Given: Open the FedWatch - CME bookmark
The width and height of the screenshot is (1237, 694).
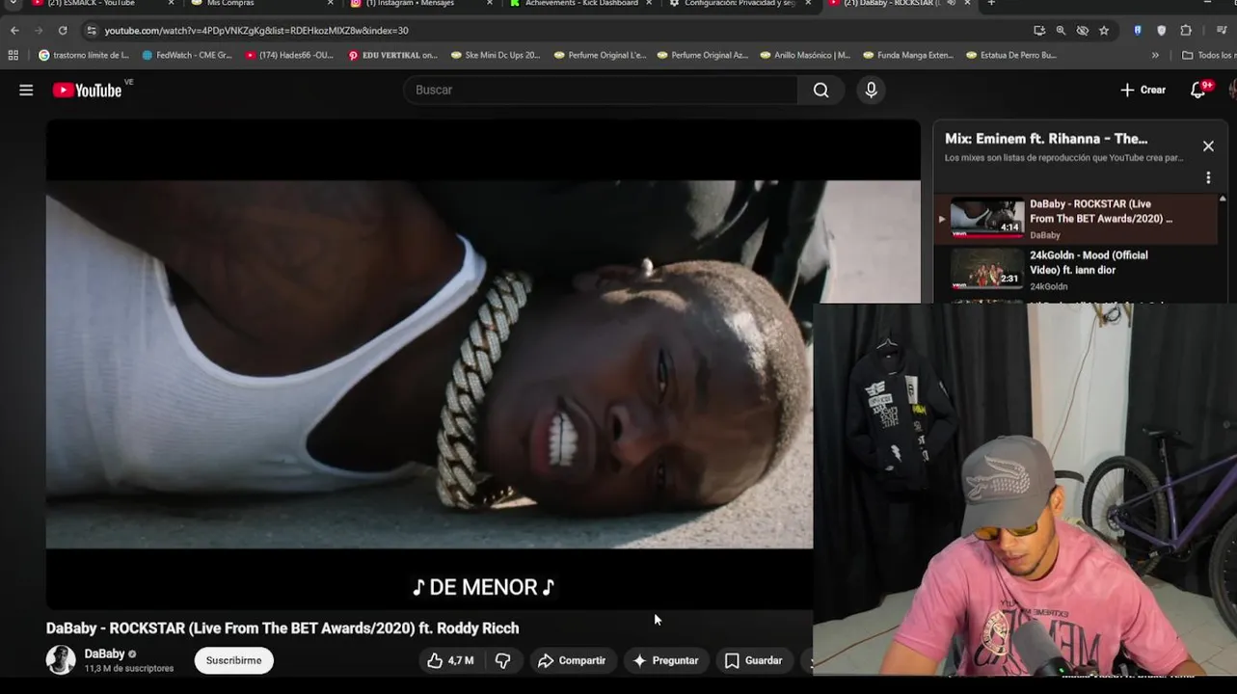Looking at the screenshot, I should pyautogui.click(x=187, y=55).
